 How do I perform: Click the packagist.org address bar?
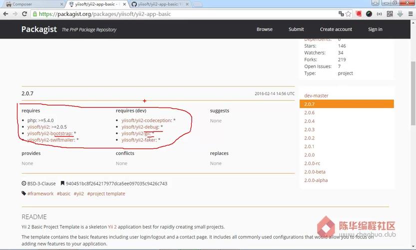click(x=186, y=14)
